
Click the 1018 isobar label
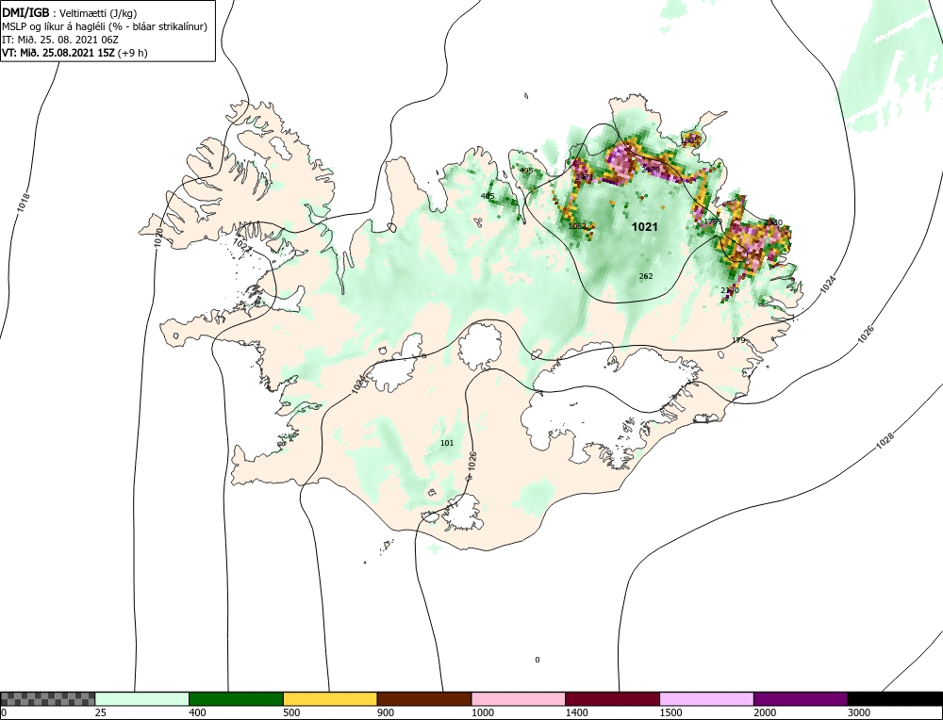click(x=25, y=204)
